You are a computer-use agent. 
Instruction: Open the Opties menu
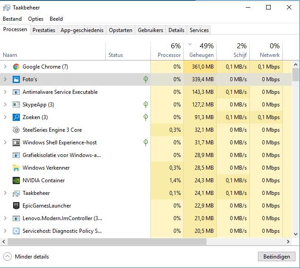pos(36,19)
